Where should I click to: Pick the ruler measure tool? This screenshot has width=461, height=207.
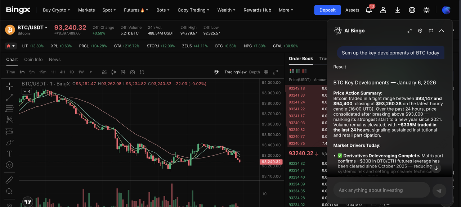9,180
